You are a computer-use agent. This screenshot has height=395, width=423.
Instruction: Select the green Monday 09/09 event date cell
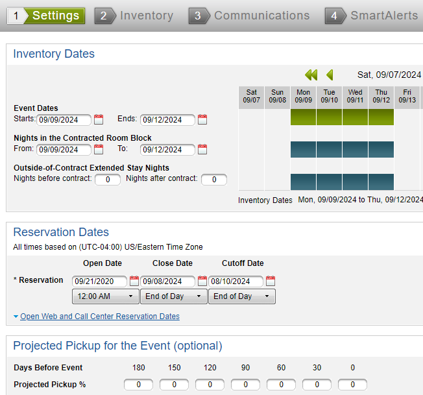click(x=303, y=117)
